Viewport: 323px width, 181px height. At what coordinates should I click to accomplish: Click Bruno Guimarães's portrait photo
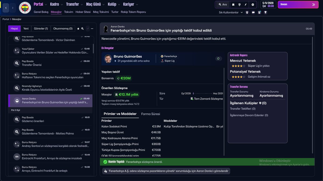pyautogui.click(x=108, y=59)
